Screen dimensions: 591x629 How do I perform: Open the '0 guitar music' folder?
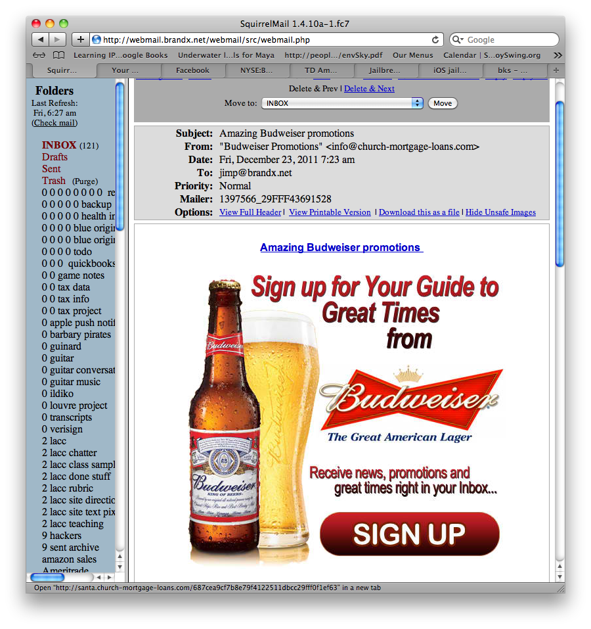[71, 381]
